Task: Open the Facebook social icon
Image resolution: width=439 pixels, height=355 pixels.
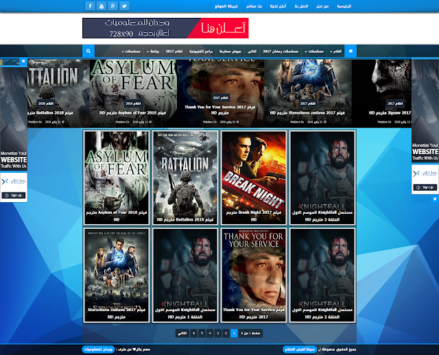Action: [x=90, y=6]
